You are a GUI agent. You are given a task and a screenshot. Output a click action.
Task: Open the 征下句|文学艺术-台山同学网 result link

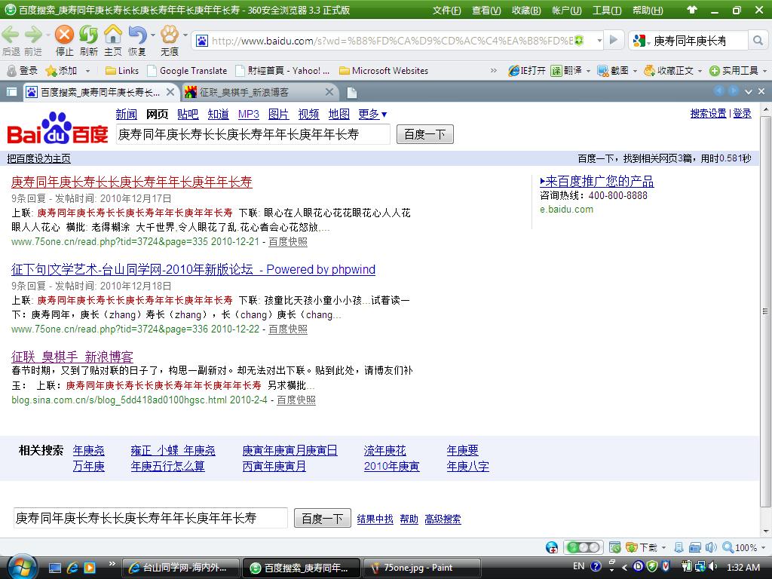[x=194, y=269]
